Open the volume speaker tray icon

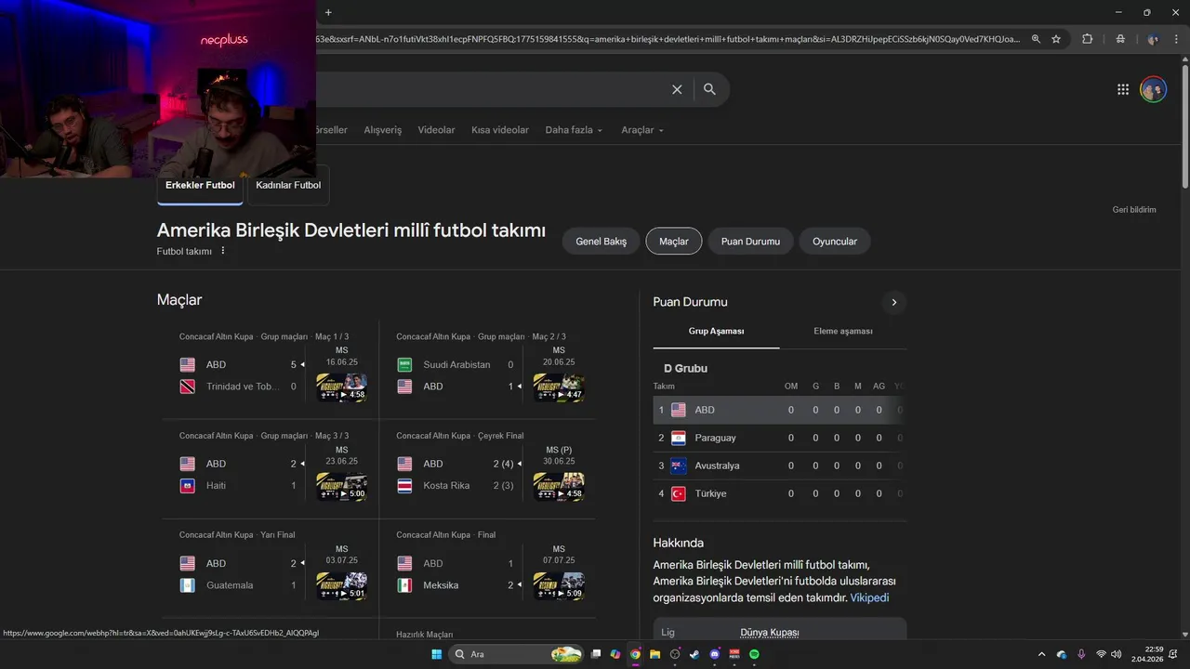pyautogui.click(x=1117, y=654)
